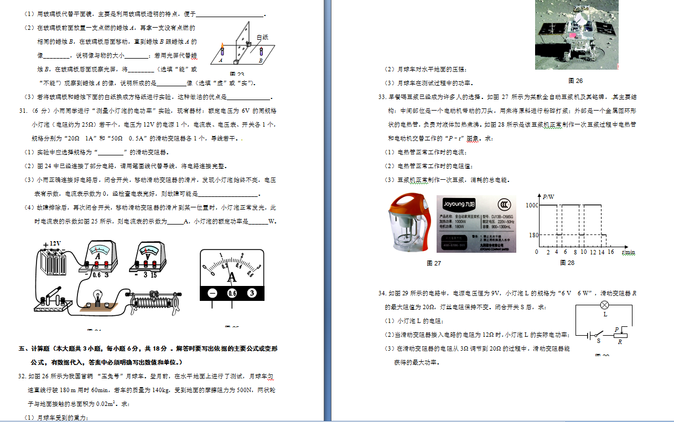Click the blank before W in question (4)
The height and width of the screenshot is (422, 674).
click(258, 222)
